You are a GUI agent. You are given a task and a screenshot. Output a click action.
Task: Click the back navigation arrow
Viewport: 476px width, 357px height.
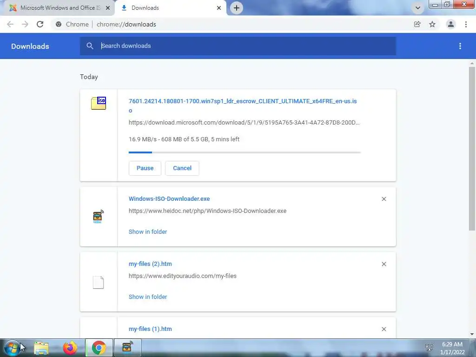click(10, 24)
